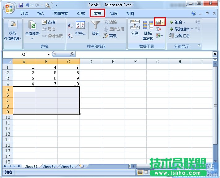Click cell C3 containing 9
Image resolution: width=220 pixels, height=178 pixels.
pos(69,78)
